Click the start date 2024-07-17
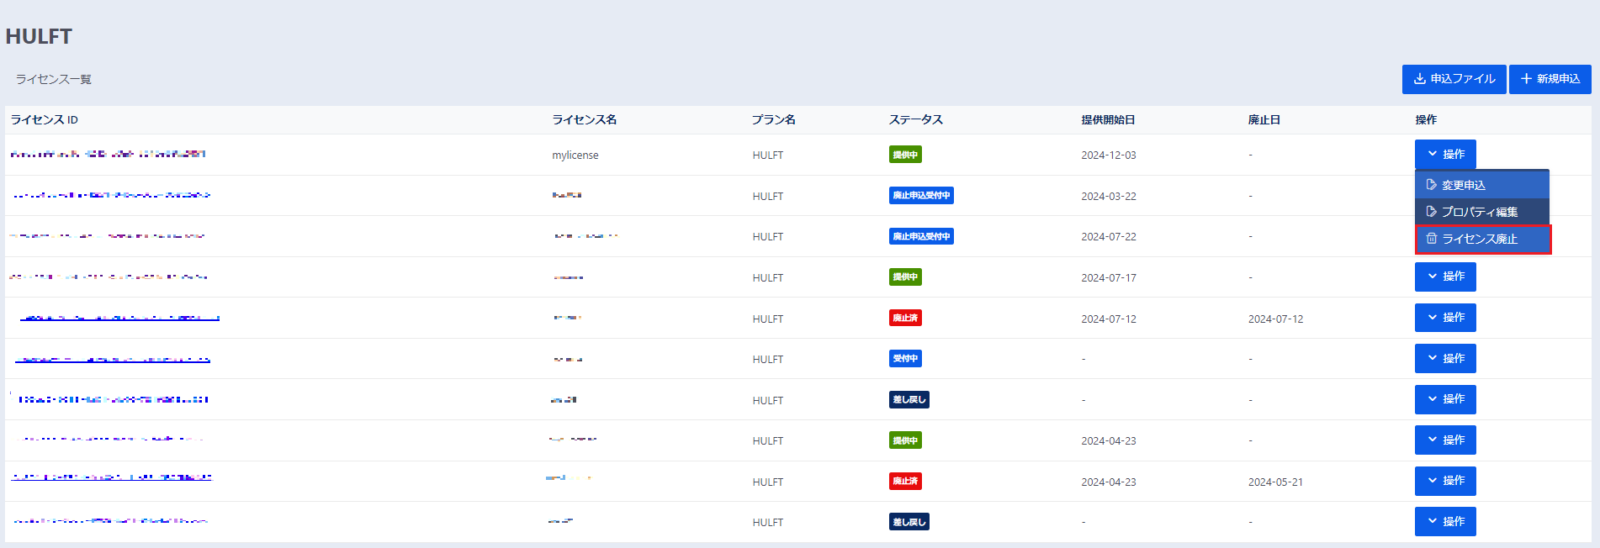The image size is (1600, 548). [x=1109, y=278]
